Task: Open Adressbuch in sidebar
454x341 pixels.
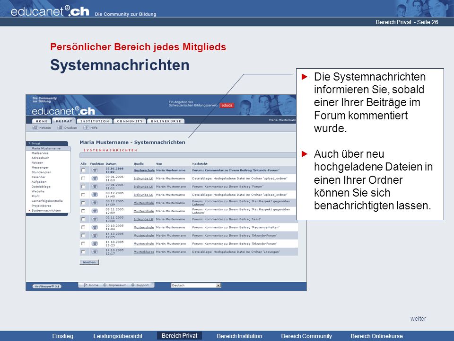Action: pos(40,158)
